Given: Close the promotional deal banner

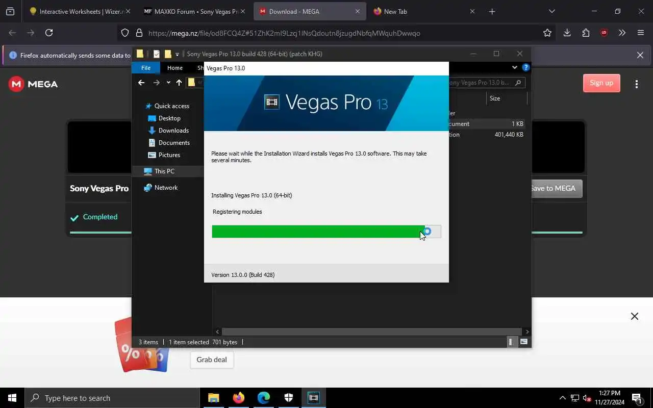Looking at the screenshot, I should pyautogui.click(x=634, y=316).
